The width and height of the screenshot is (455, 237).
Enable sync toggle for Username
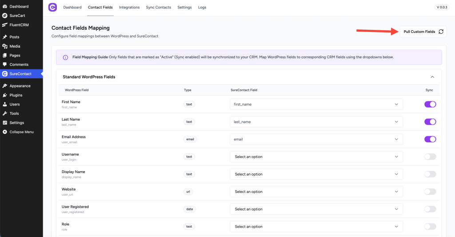pos(430,157)
